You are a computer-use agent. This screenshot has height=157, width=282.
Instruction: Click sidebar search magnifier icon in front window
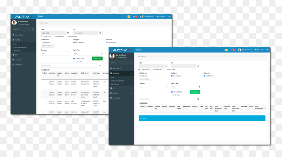coord(131,62)
